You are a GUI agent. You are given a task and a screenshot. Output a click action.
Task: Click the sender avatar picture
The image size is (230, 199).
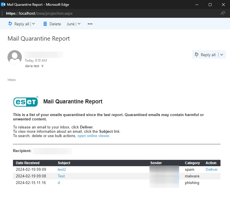pos(15,57)
